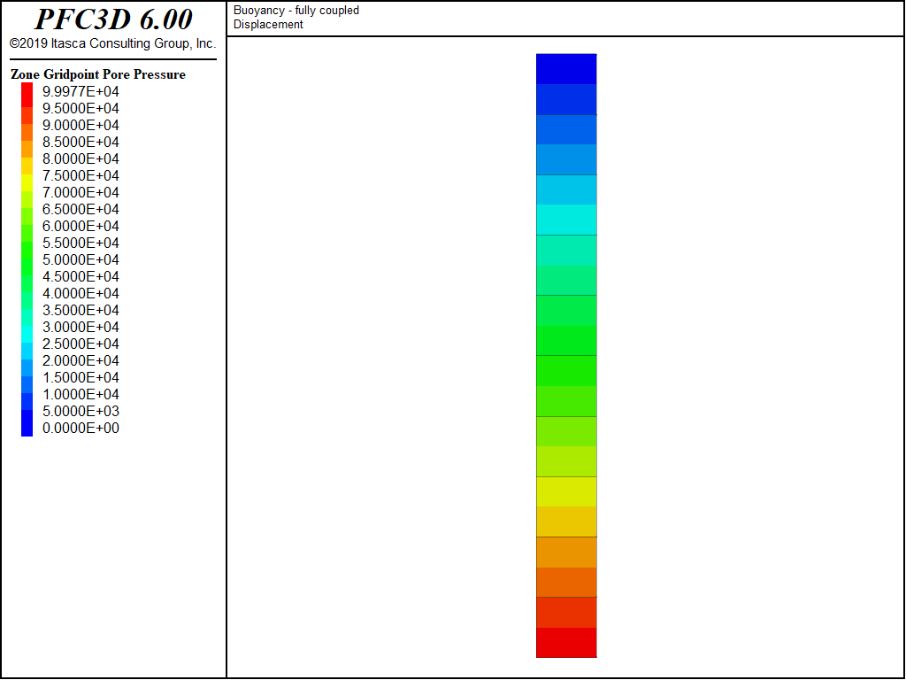Select legend value 5.0000E+03

click(x=81, y=411)
